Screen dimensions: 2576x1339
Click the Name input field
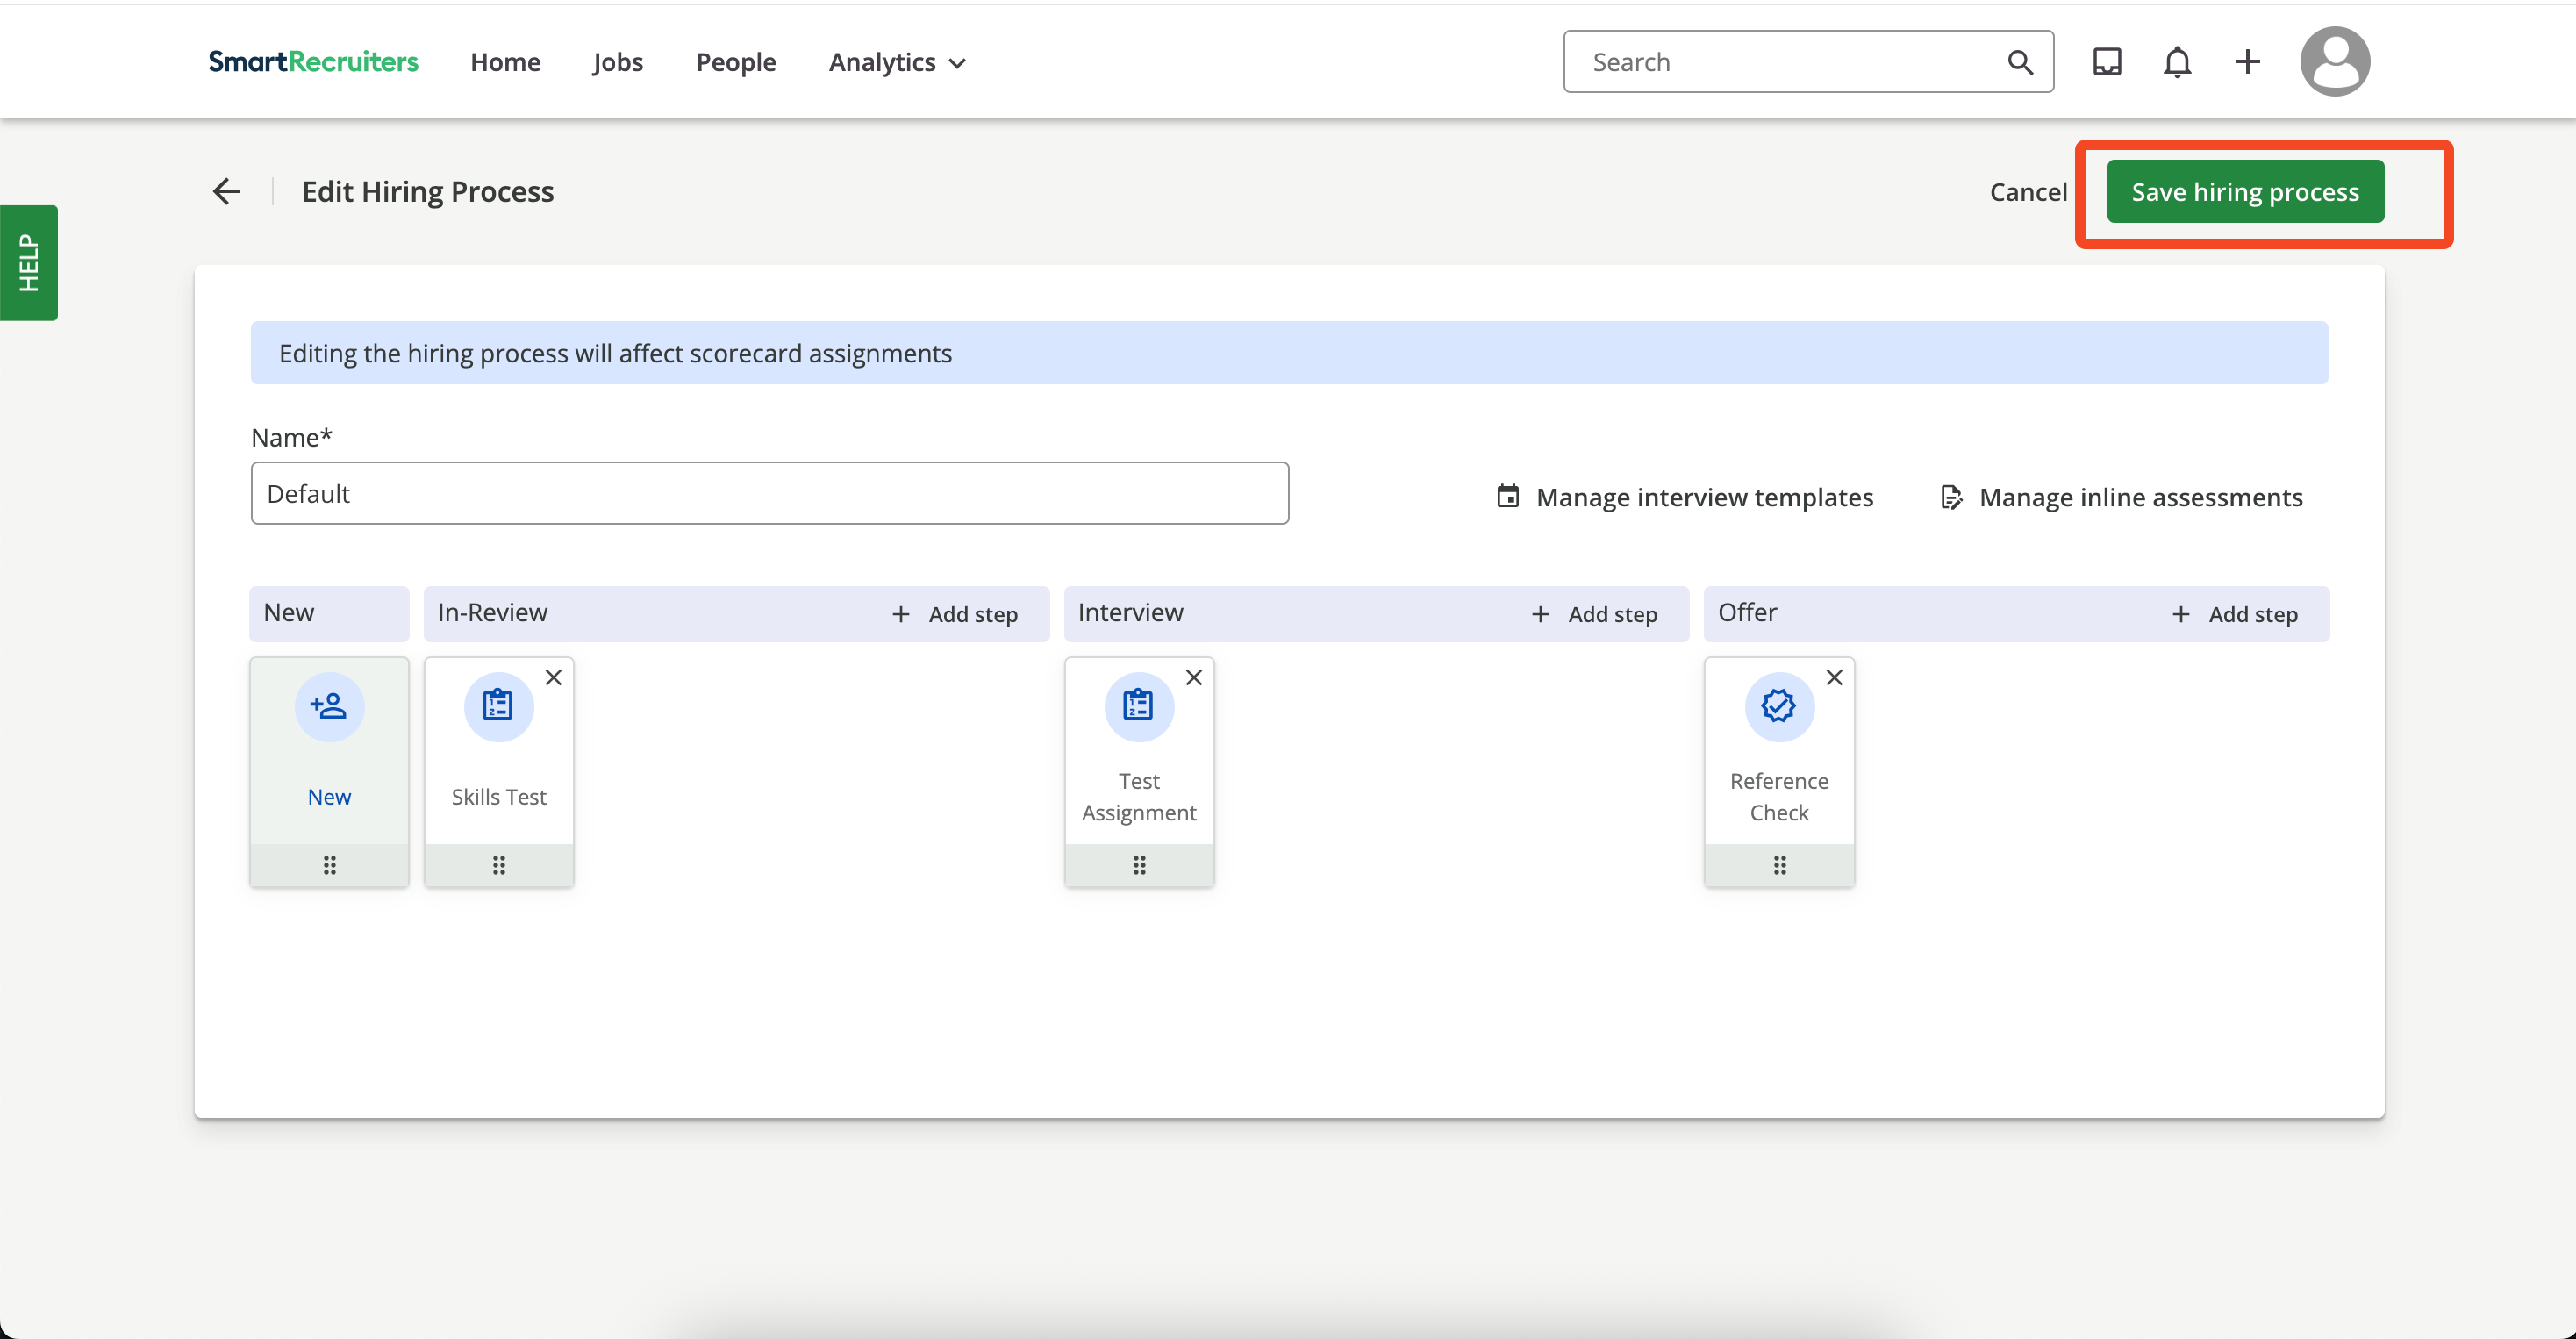[769, 493]
